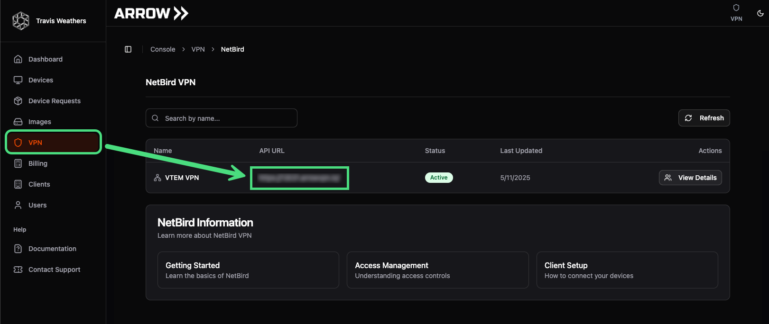Open Documentation under Help
Screen dimensions: 769x324
53,249
